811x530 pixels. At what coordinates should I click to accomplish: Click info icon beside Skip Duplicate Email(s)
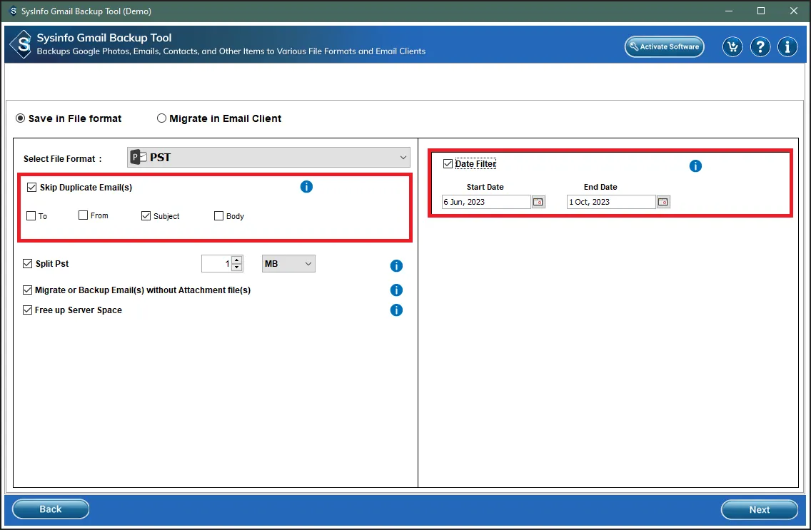click(306, 187)
